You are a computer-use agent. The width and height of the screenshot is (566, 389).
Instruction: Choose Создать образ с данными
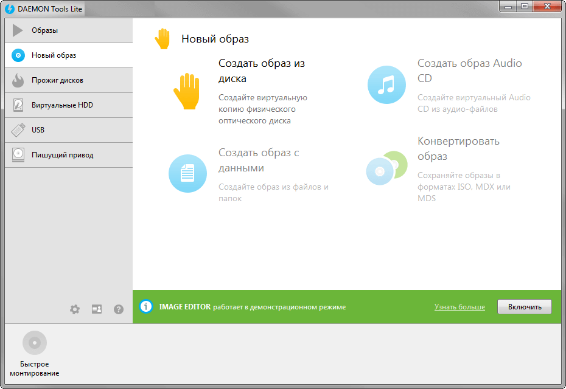click(259, 160)
